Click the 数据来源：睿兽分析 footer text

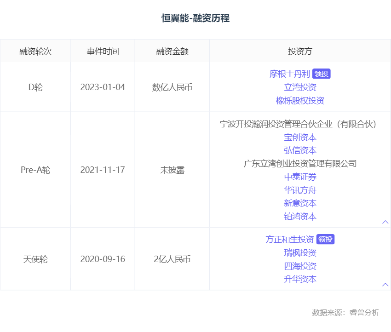pos(345,312)
